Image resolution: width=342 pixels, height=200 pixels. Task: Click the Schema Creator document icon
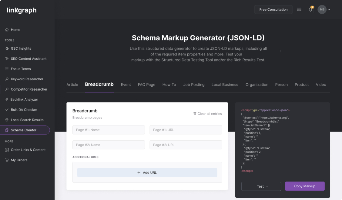(x=7, y=130)
